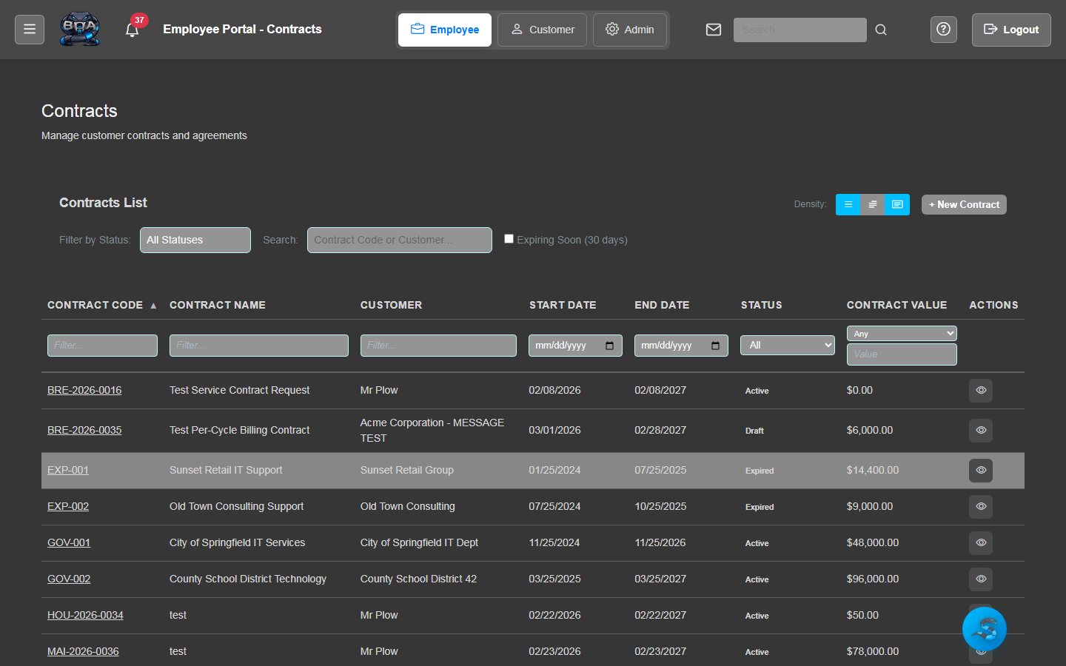Screen dimensions: 1066x666
Task: Click the Contract Code or Customer search field
Action: [399, 240]
